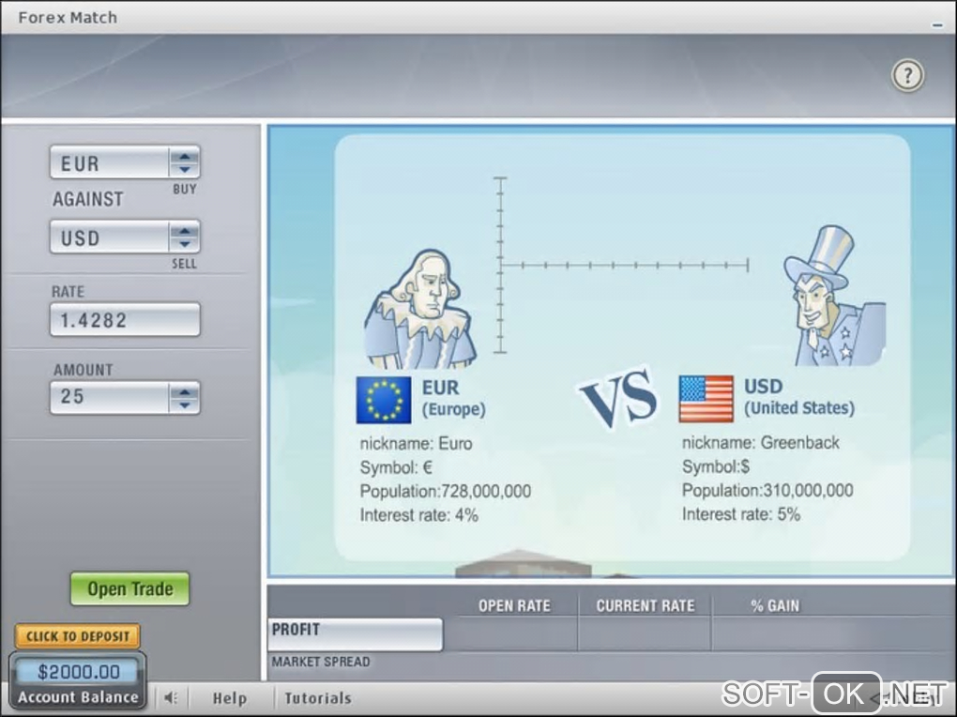Image resolution: width=957 pixels, height=717 pixels.
Task: Decrease the trade amount of 25
Action: point(184,404)
